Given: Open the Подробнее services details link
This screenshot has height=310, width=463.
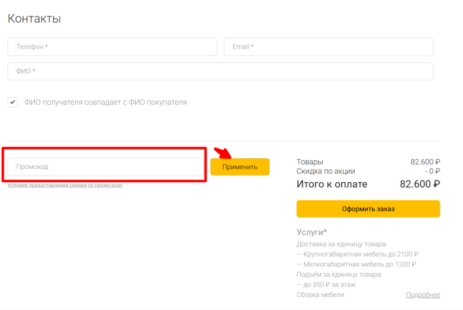Looking at the screenshot, I should [x=423, y=295].
